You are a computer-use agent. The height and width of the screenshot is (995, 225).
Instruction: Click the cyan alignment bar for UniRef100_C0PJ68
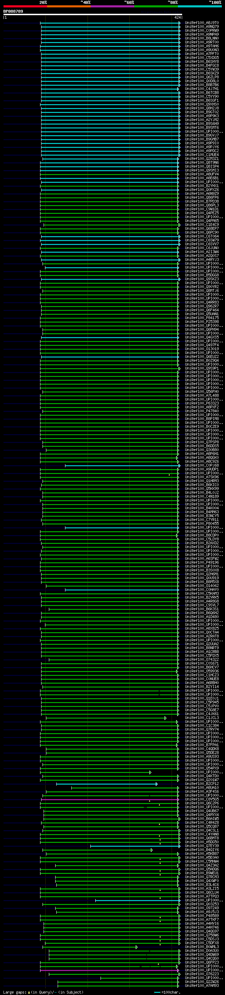(122, 466)
